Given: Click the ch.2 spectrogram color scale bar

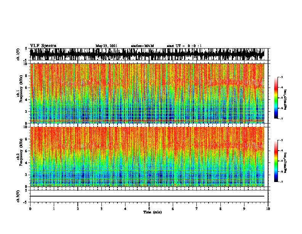Looking at the screenshot, I should tap(276, 161).
